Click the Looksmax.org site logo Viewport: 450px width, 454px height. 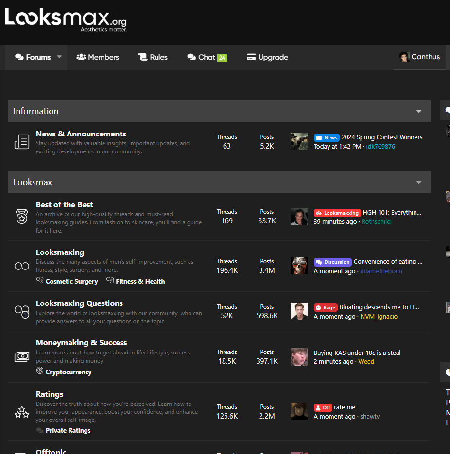coord(66,19)
